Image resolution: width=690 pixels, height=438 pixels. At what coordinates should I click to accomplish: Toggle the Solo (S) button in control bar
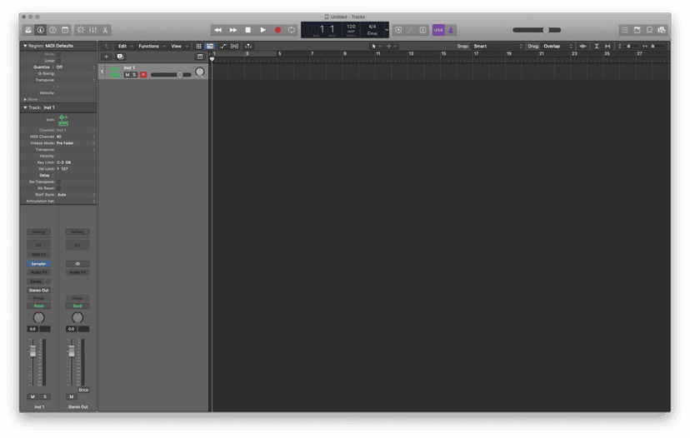pyautogui.click(x=422, y=30)
